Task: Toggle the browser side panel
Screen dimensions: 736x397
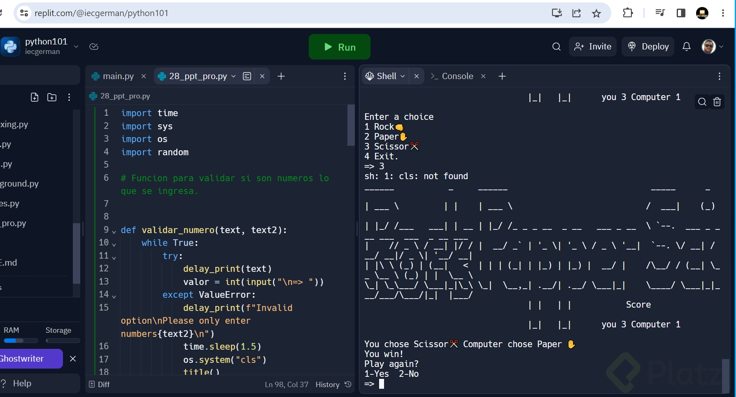Action: pos(681,13)
